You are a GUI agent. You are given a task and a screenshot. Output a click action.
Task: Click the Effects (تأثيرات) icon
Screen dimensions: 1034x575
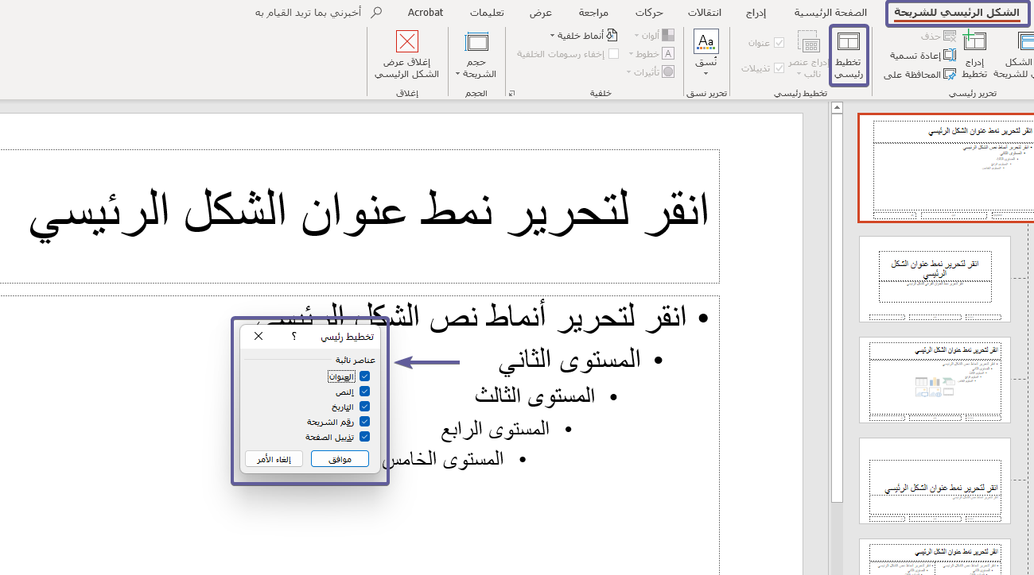(x=668, y=71)
